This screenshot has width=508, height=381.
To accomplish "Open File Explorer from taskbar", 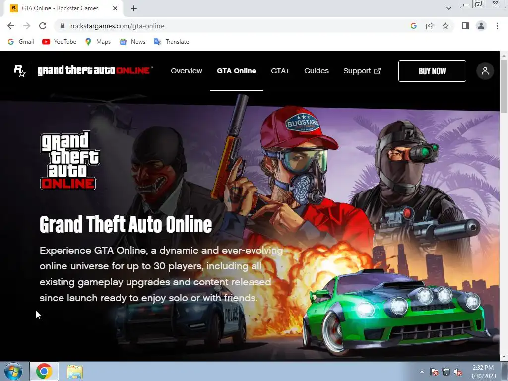I will (x=75, y=372).
